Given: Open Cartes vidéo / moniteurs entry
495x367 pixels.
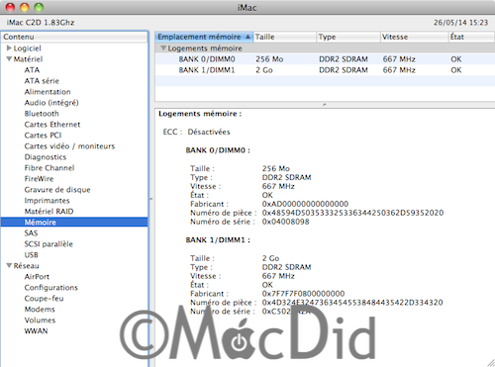Looking at the screenshot, I should tap(69, 146).
